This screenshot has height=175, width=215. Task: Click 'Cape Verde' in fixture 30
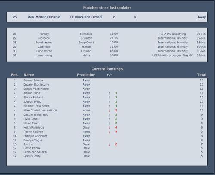44,51
